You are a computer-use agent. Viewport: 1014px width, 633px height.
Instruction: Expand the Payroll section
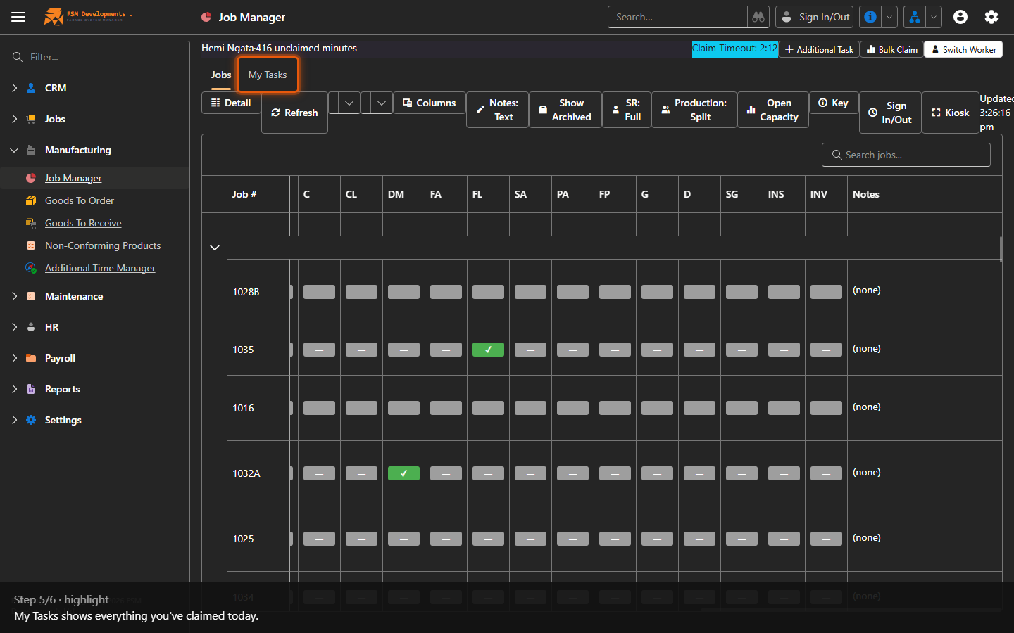[15, 358]
